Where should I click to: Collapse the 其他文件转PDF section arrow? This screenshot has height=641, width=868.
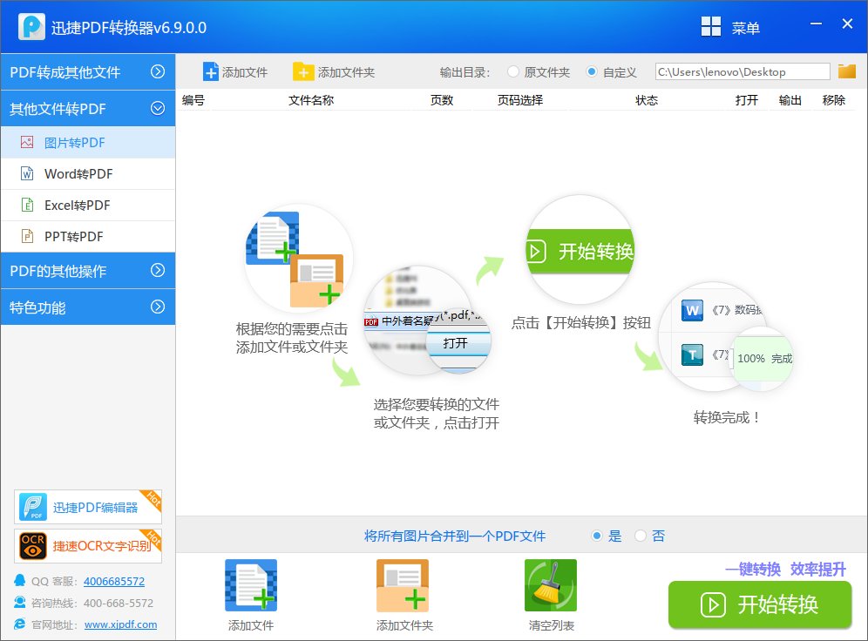pyautogui.click(x=158, y=108)
